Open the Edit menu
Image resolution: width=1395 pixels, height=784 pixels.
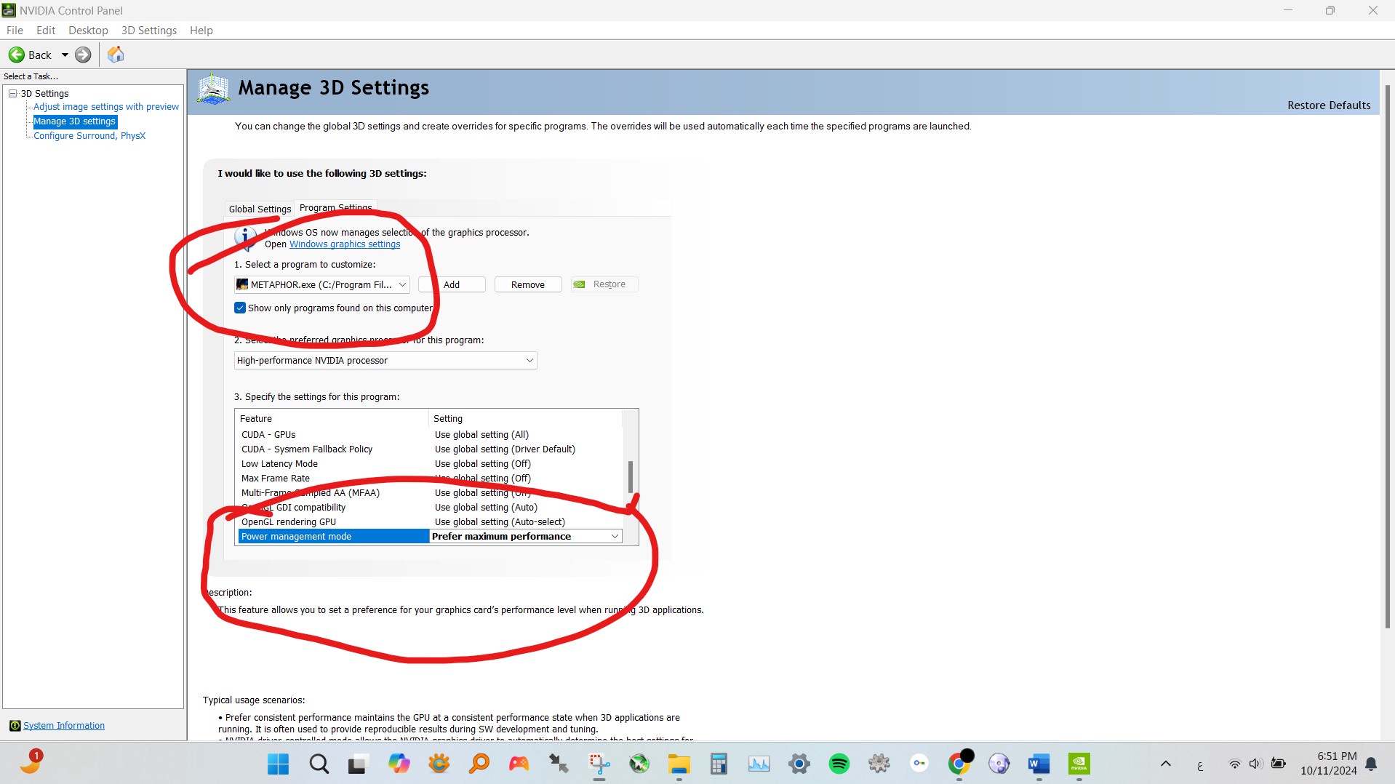pyautogui.click(x=46, y=31)
